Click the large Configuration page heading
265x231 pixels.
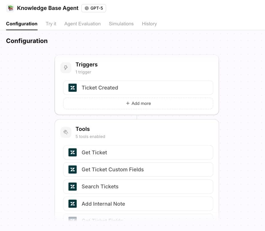(x=27, y=41)
